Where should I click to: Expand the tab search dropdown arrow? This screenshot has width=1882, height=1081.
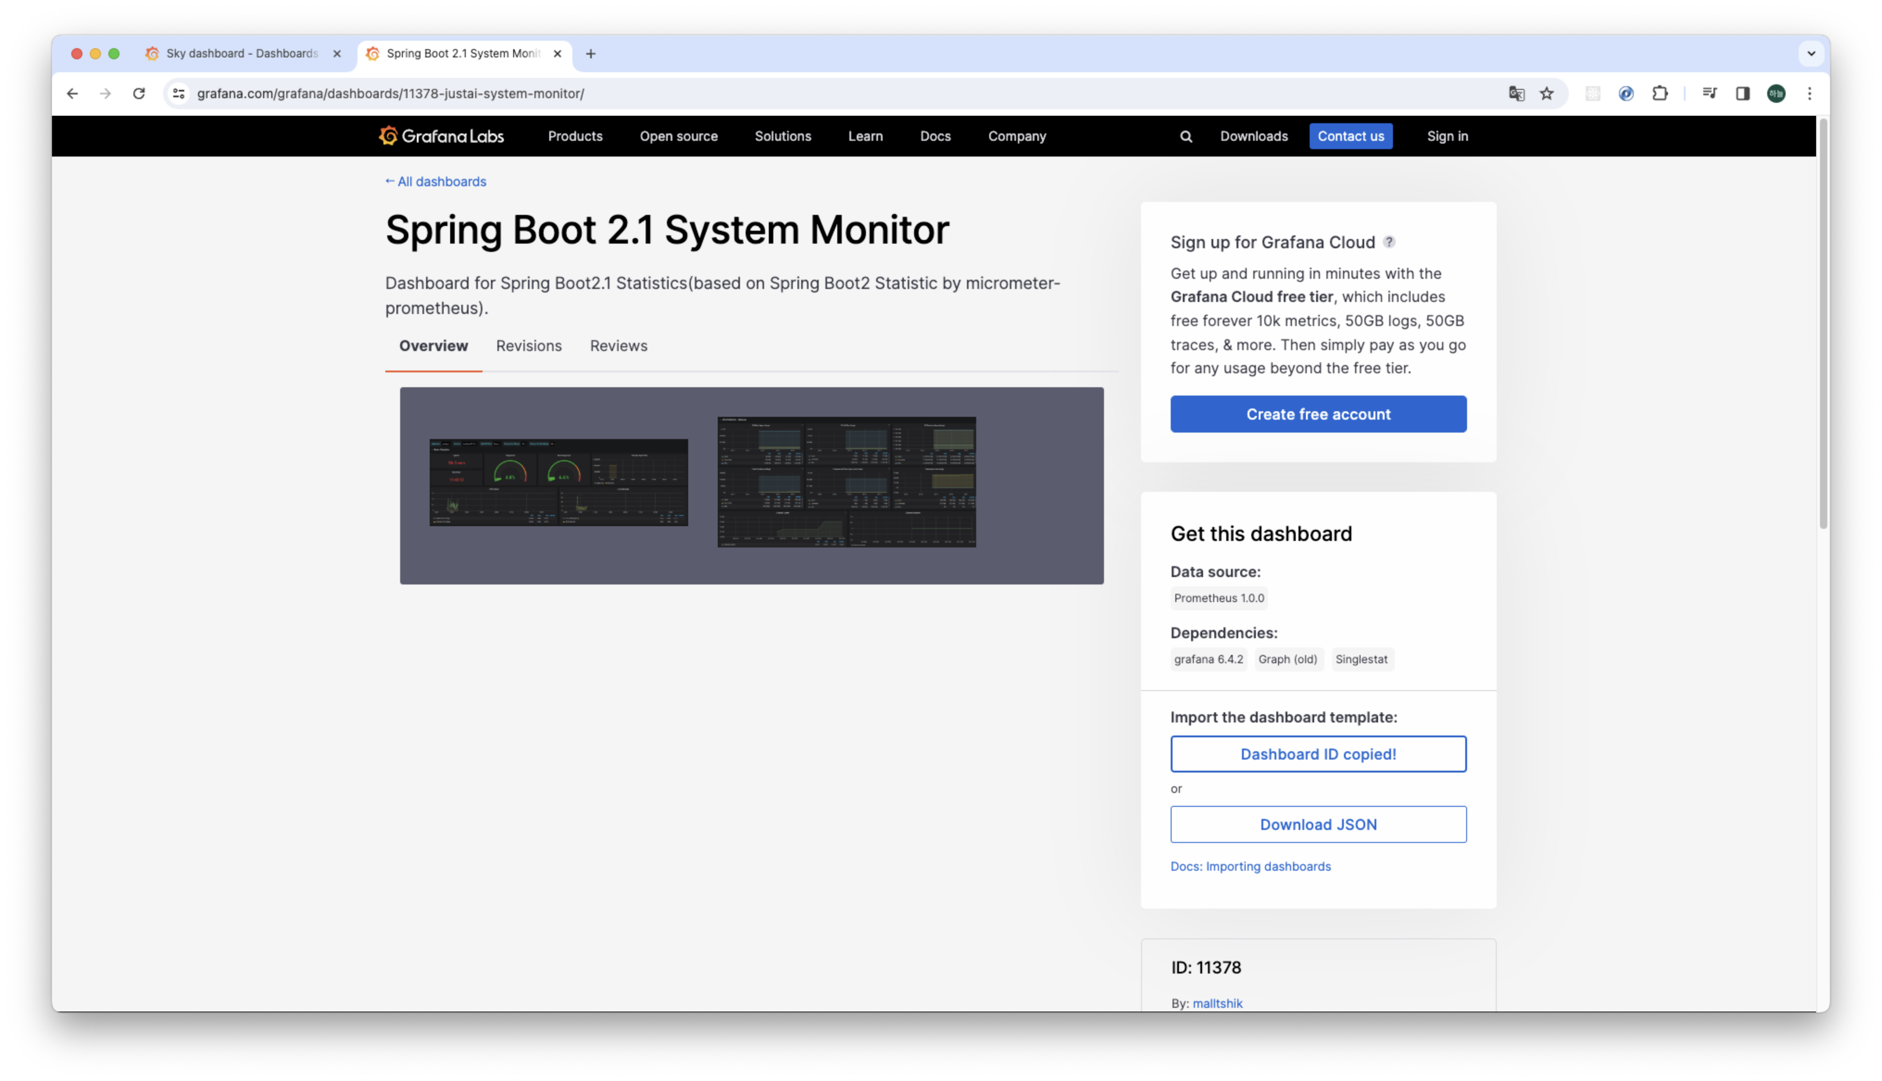coord(1812,53)
